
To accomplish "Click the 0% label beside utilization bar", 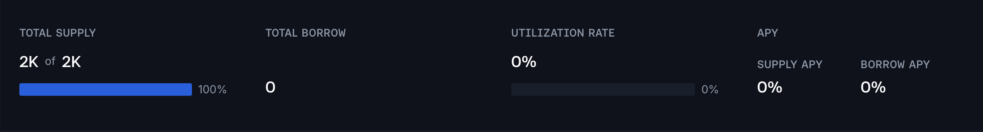I will (710, 89).
